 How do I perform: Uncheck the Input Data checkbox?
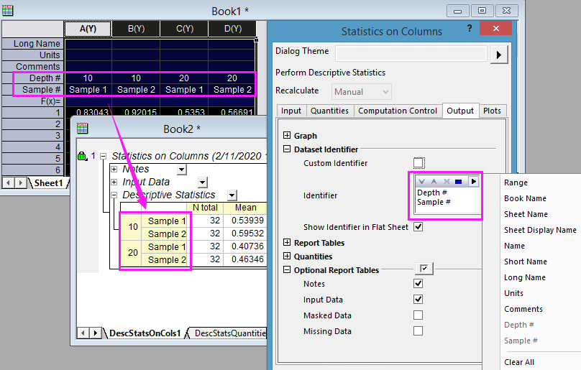point(418,300)
